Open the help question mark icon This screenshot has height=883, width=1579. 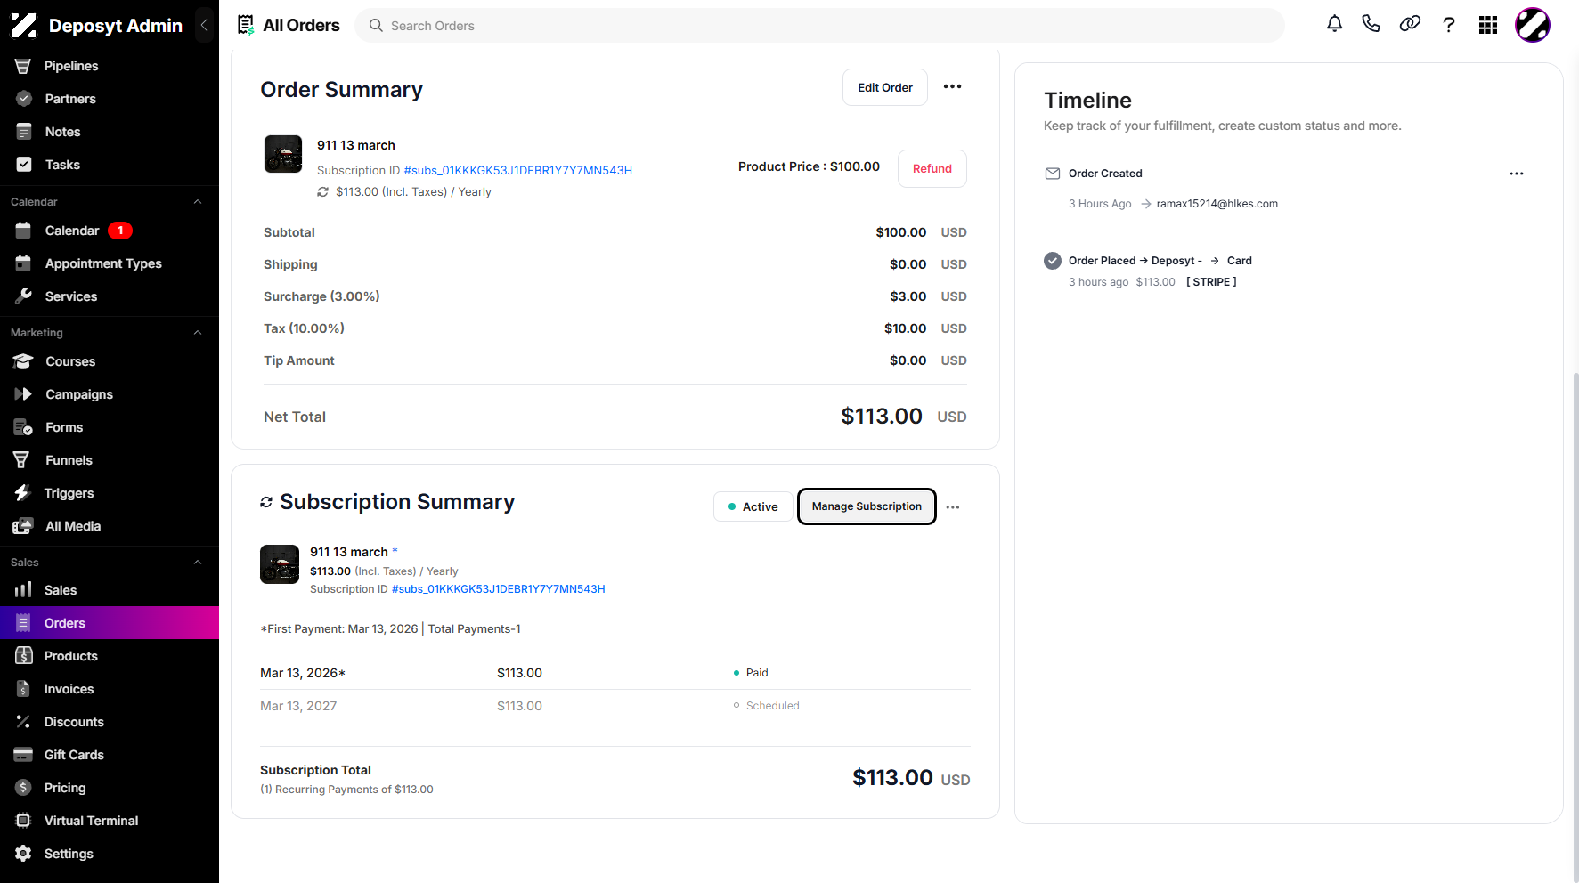(1449, 25)
